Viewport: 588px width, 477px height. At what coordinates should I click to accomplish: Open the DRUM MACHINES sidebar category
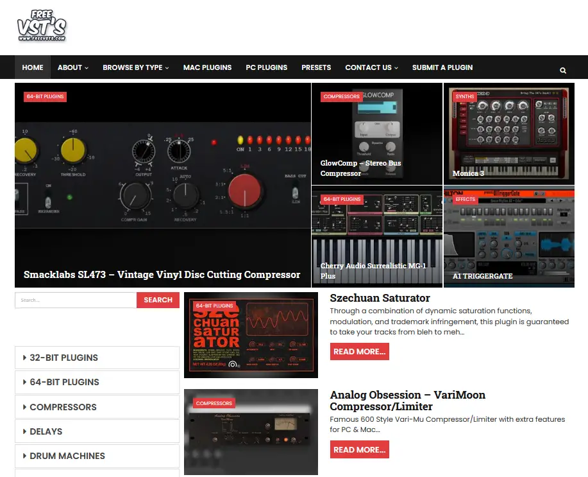[97, 456]
